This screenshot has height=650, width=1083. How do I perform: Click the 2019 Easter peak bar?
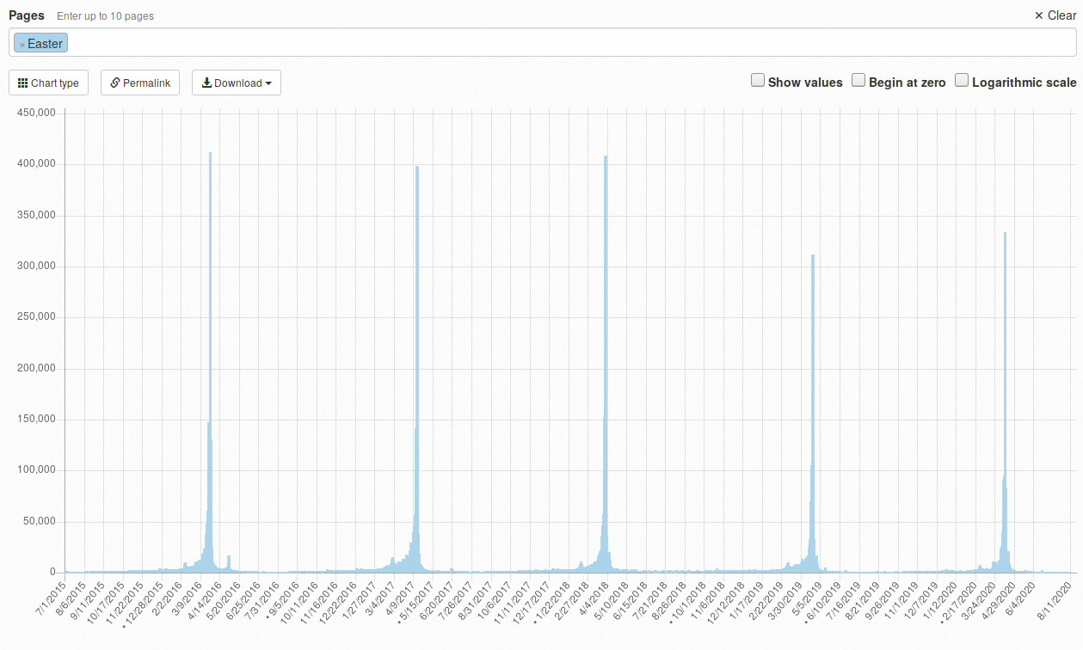coord(813,414)
